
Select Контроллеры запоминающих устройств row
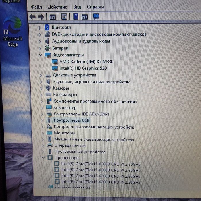pos(94,127)
